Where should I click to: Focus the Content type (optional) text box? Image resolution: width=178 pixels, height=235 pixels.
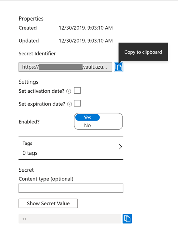pos(71,188)
